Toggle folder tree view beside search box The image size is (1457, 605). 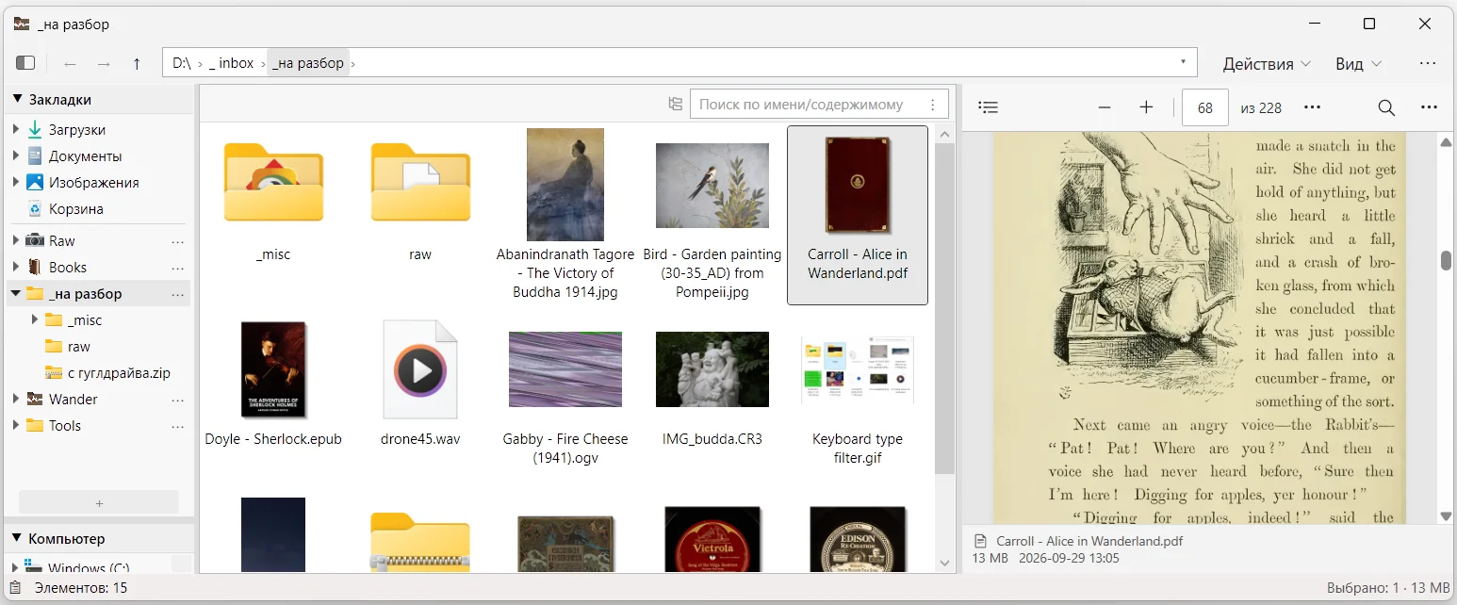pos(675,105)
